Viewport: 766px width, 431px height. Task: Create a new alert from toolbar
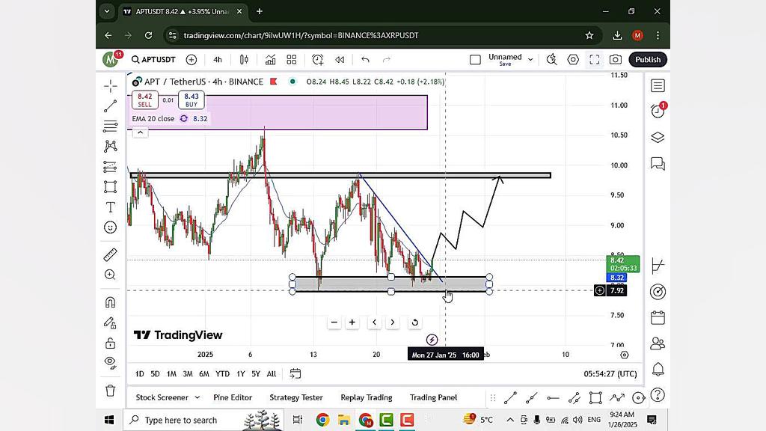317,60
